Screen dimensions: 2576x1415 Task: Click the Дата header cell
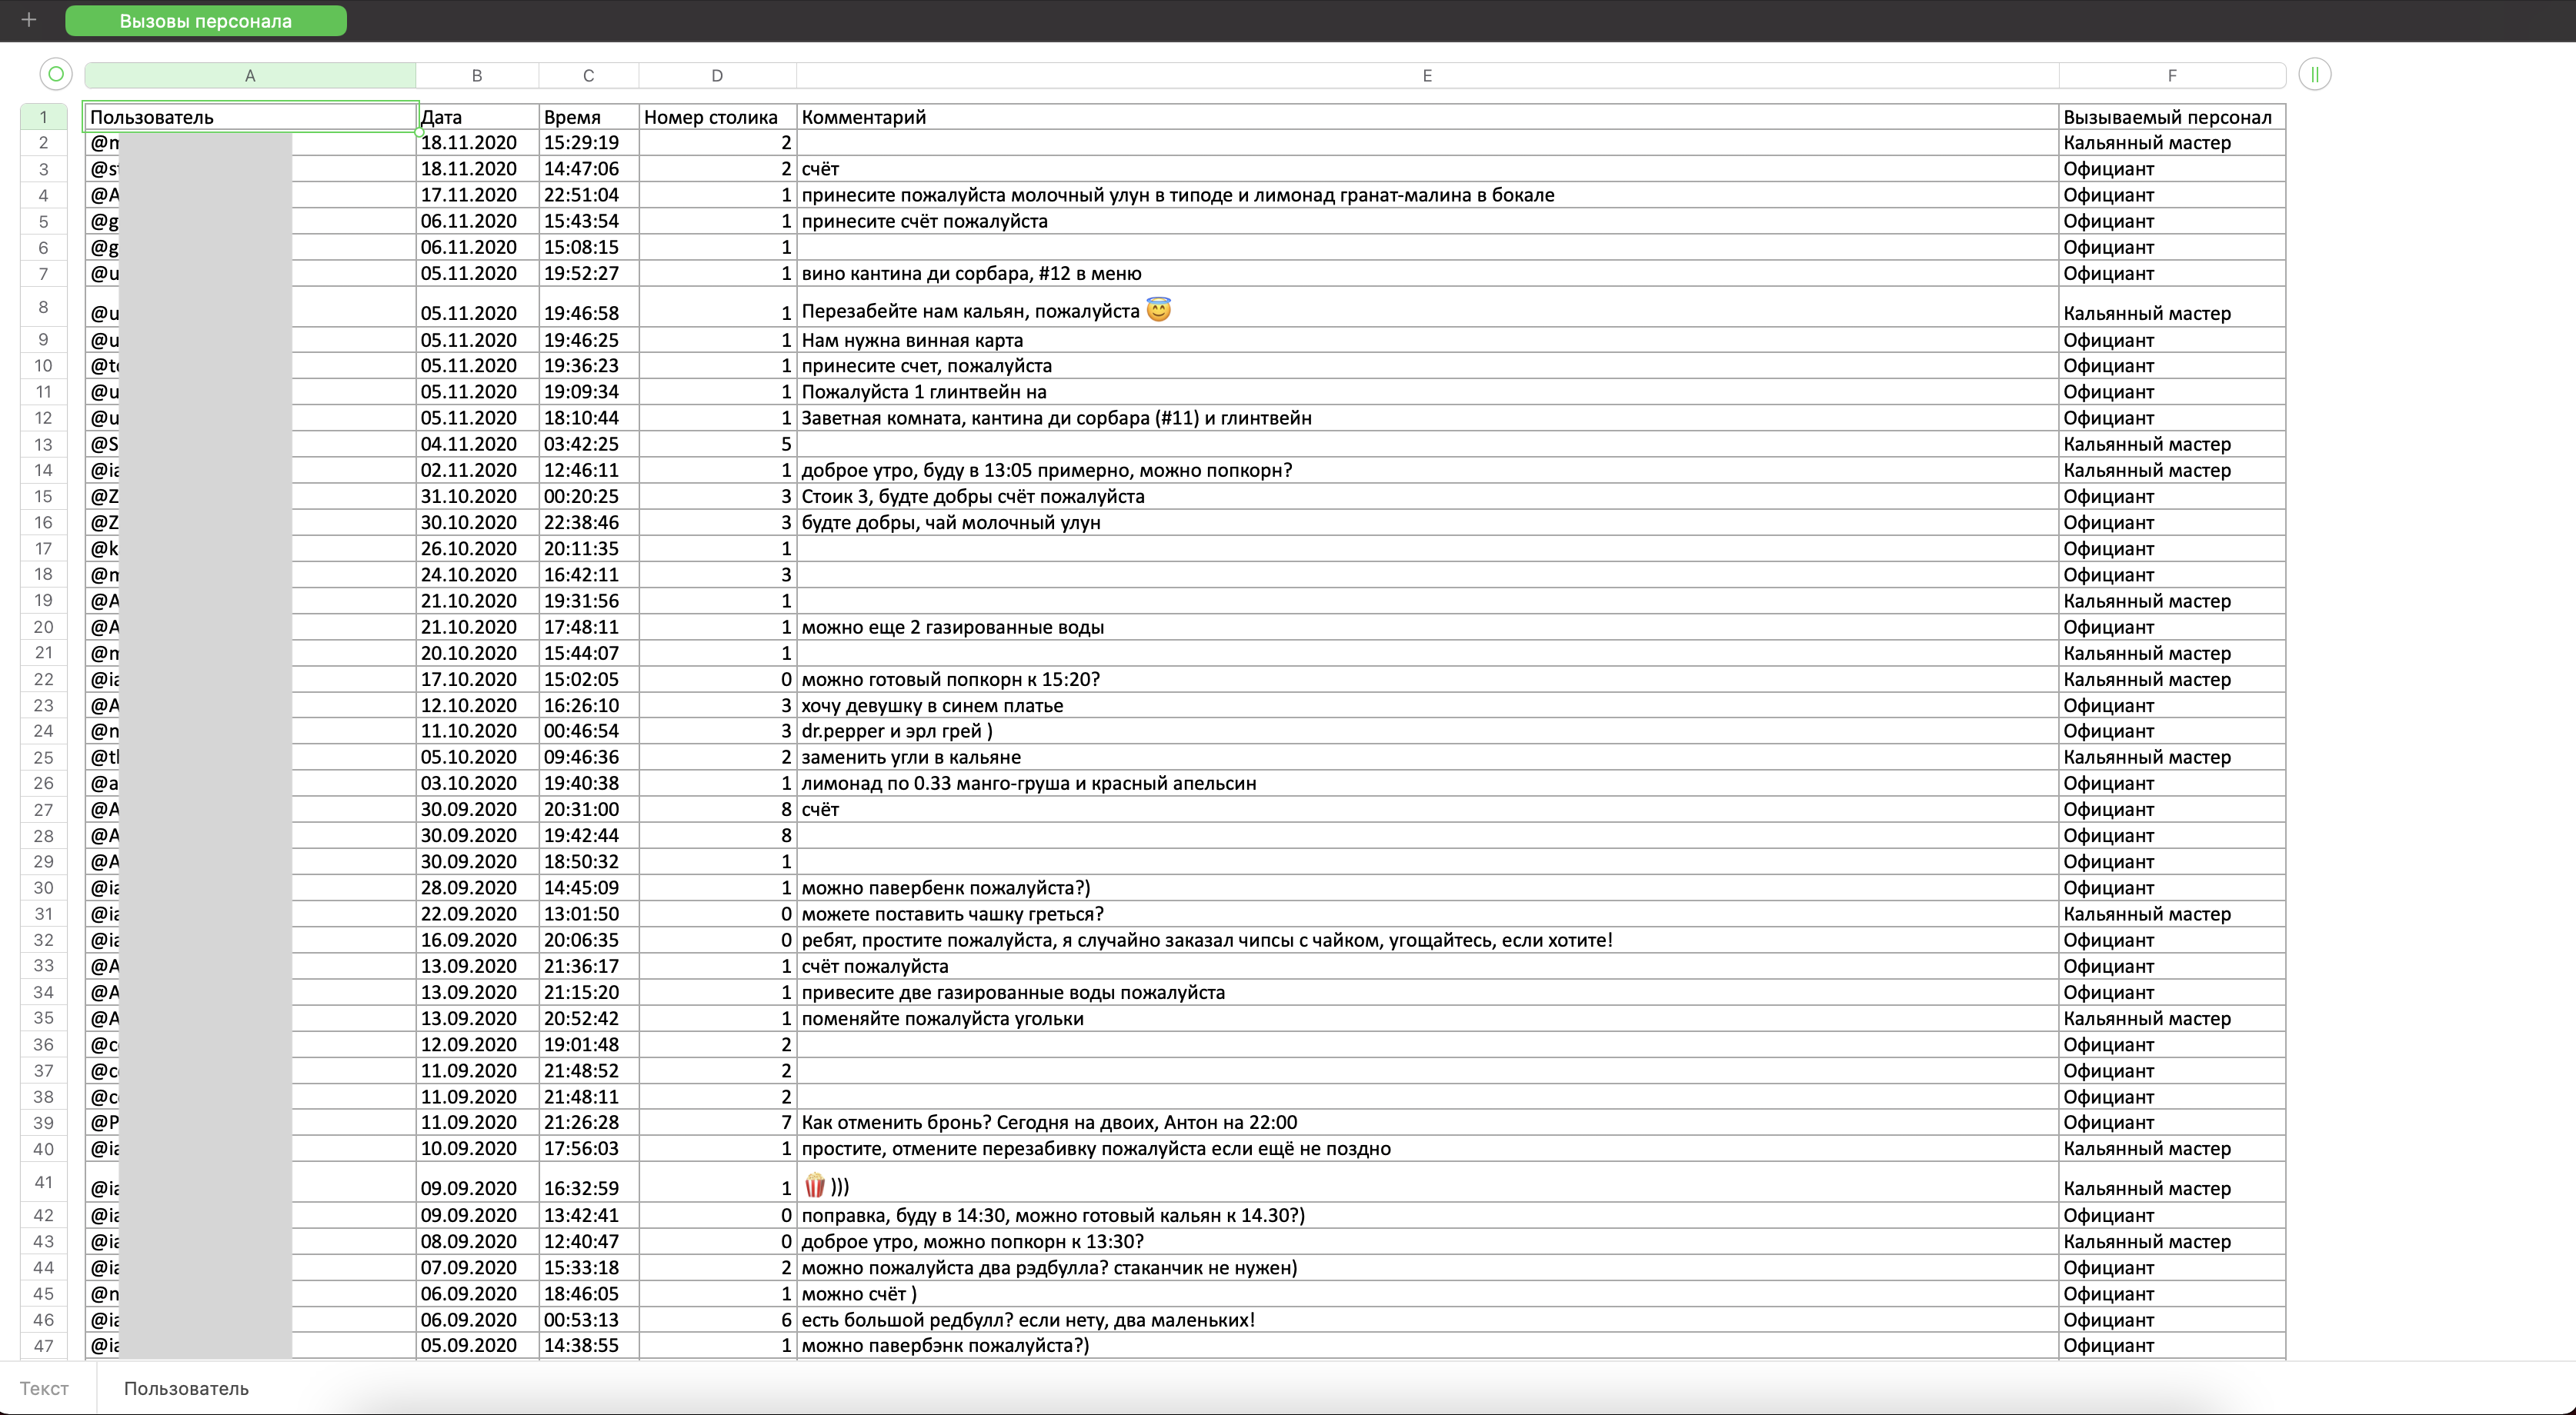pos(477,117)
